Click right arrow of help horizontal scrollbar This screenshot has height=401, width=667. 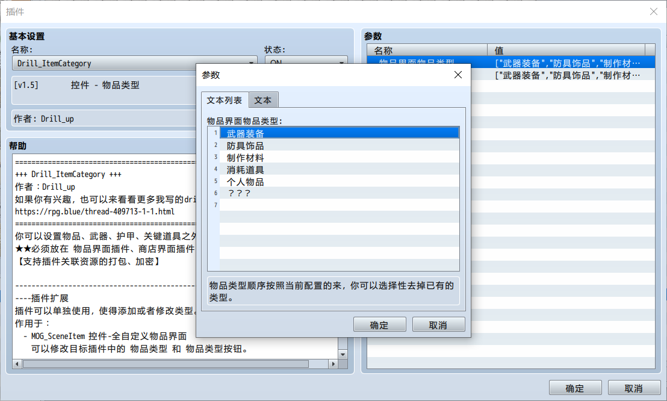333,364
